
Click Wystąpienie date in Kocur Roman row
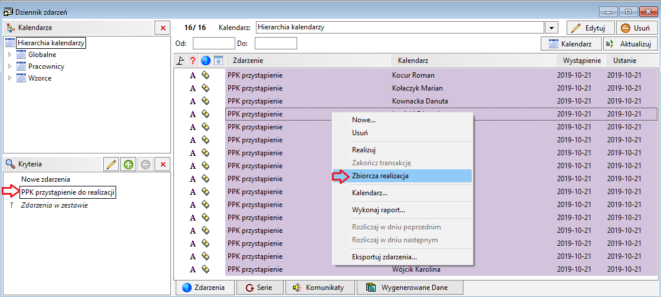[574, 76]
